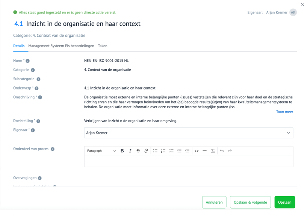Insert a code block

197,151
